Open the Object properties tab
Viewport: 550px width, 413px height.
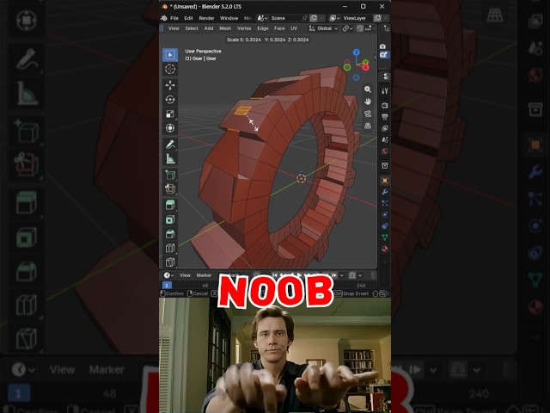(x=385, y=181)
